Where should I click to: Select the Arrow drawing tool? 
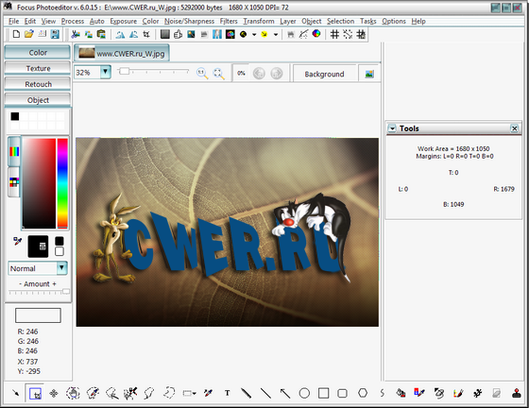pos(285,393)
